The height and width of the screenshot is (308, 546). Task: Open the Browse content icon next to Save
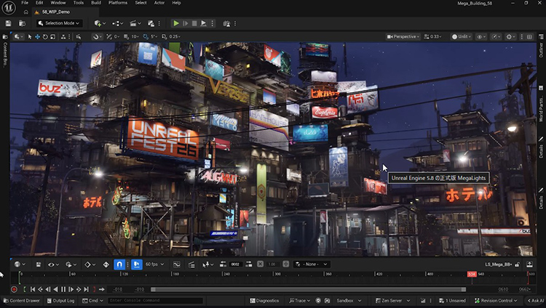[x=22, y=23]
